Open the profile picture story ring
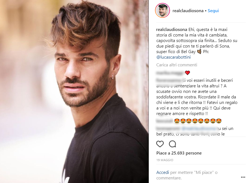Viewport: 246px width, 183px height. point(163,11)
